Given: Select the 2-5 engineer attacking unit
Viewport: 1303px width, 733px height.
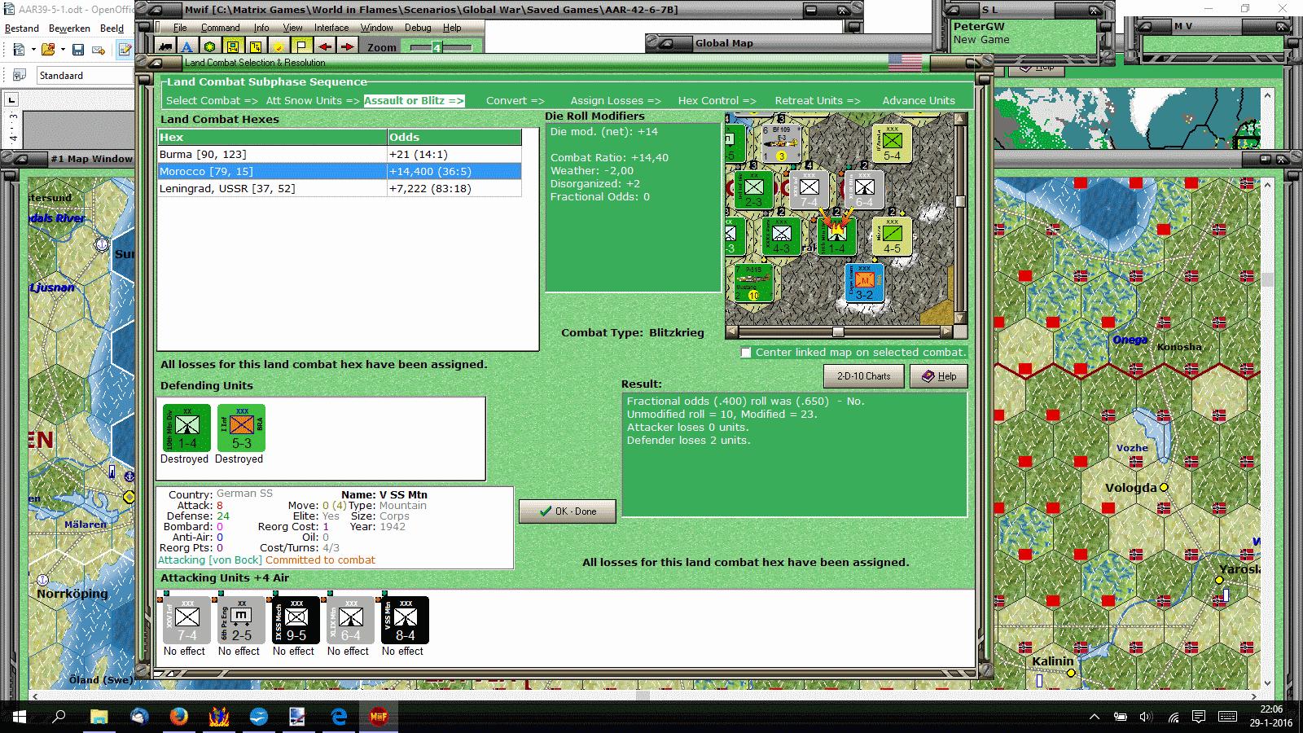Looking at the screenshot, I should pyautogui.click(x=241, y=620).
